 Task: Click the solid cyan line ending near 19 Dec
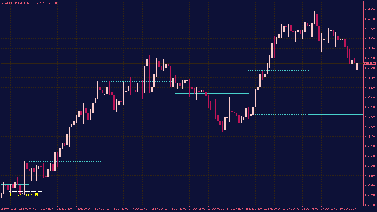[278, 83]
